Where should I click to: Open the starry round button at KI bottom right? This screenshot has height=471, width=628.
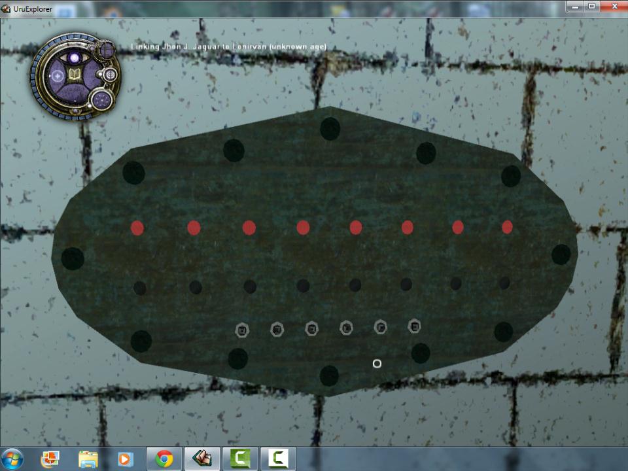tap(101, 99)
